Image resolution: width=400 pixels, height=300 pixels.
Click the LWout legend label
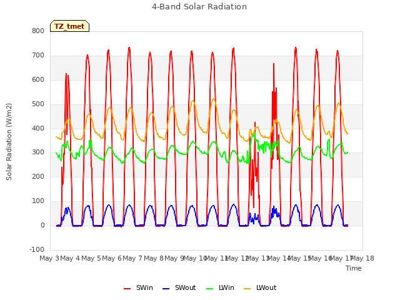pos(266,287)
